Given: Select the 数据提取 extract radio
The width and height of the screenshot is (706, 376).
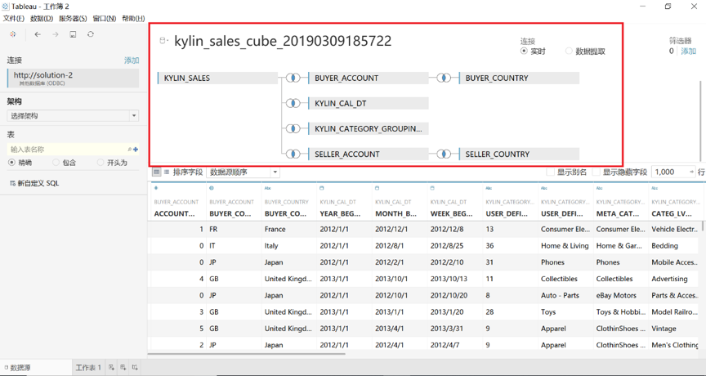Looking at the screenshot, I should point(569,51).
